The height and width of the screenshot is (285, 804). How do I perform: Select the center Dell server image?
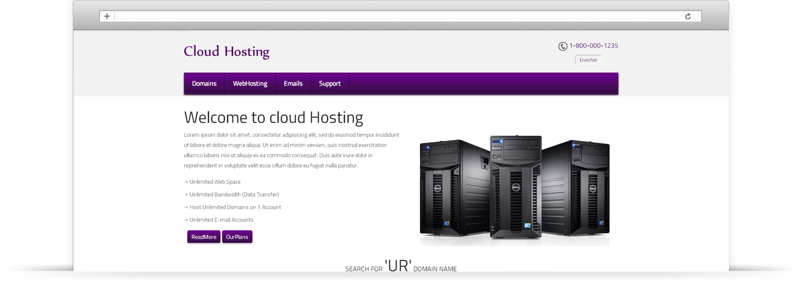pyautogui.click(x=515, y=187)
